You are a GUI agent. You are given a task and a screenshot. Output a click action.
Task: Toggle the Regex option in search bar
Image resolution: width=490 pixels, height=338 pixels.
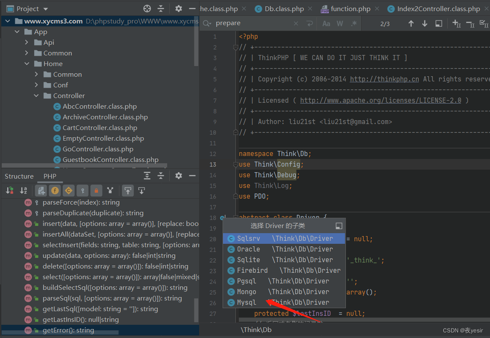point(354,24)
